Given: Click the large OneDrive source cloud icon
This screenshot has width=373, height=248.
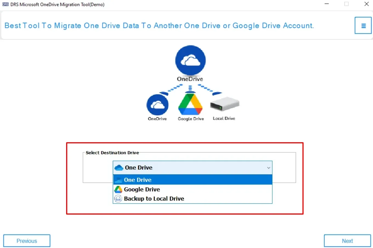Looking at the screenshot, I should pyautogui.click(x=190, y=60).
